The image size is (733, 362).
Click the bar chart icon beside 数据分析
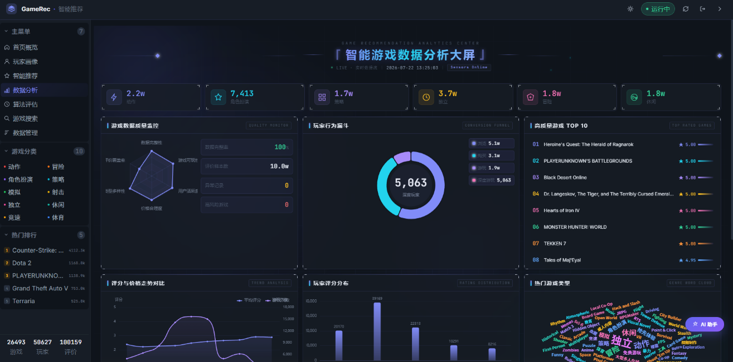click(7, 90)
